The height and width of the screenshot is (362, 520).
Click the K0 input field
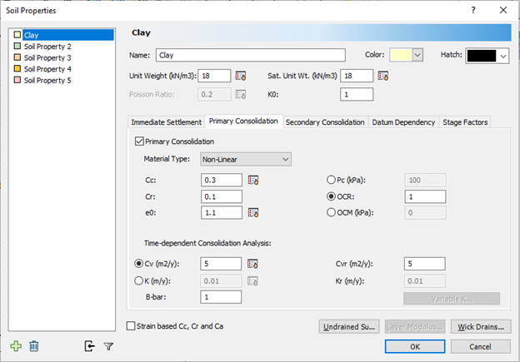357,94
